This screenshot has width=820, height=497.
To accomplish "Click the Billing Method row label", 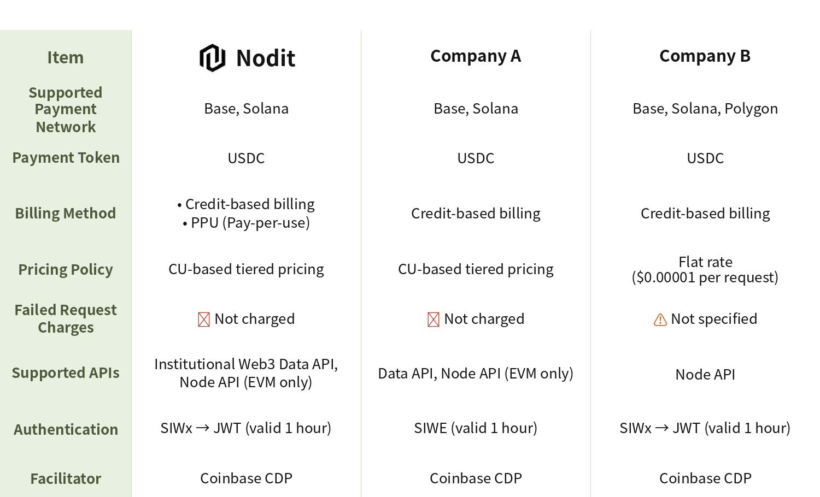I will [x=66, y=214].
